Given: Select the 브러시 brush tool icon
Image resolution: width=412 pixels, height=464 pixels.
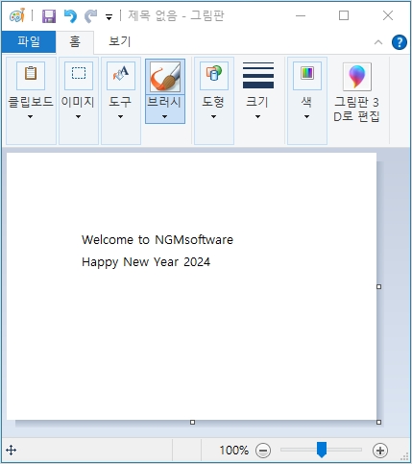Looking at the screenshot, I should (x=165, y=77).
